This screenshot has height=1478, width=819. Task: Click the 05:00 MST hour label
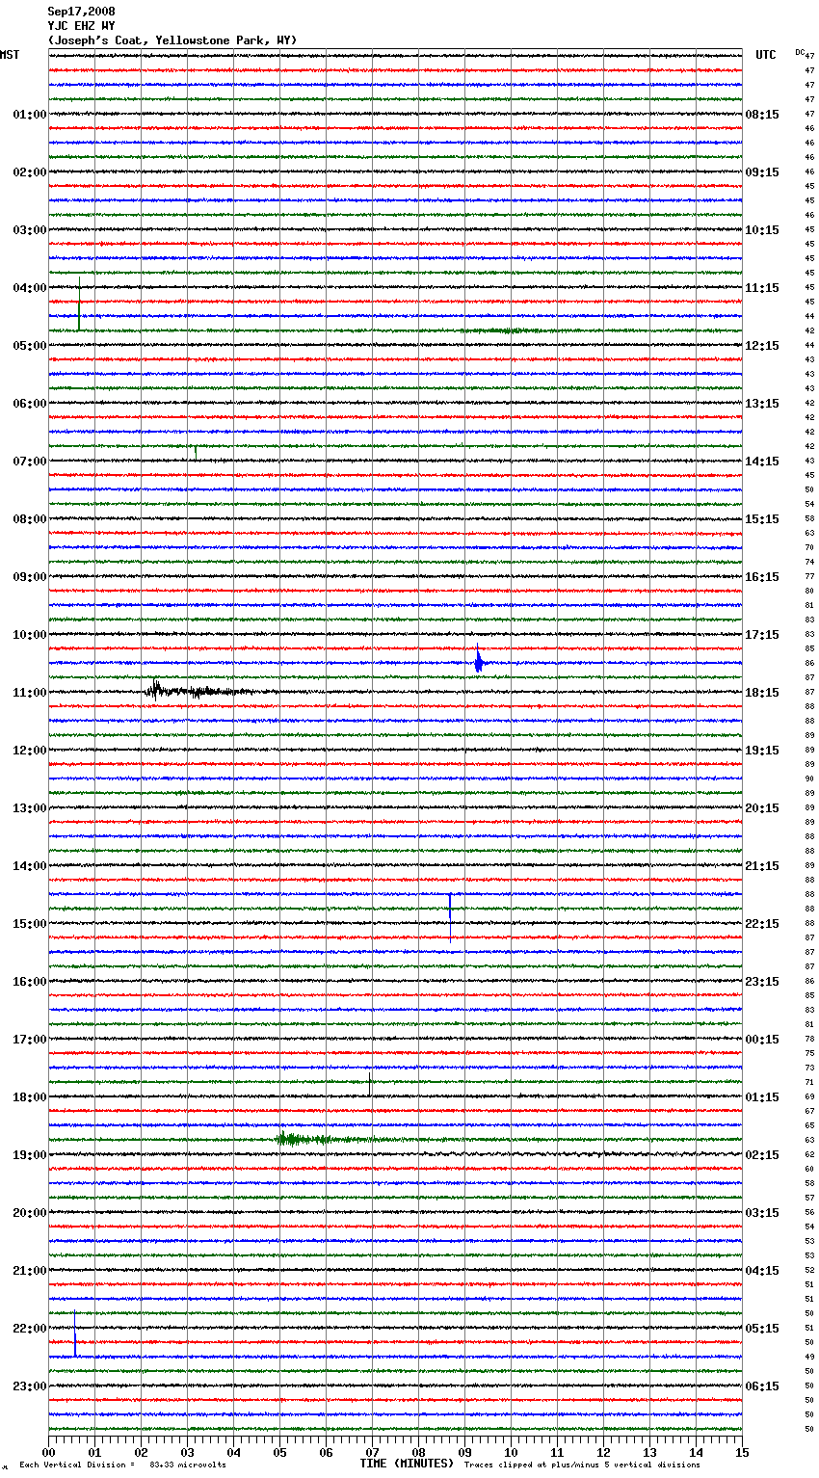coord(30,346)
